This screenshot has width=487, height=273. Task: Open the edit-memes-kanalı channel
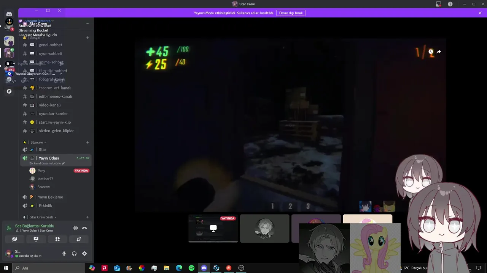(x=56, y=96)
